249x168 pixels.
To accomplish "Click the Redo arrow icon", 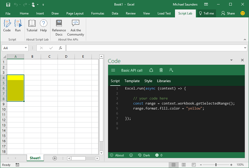I will 25,5.
